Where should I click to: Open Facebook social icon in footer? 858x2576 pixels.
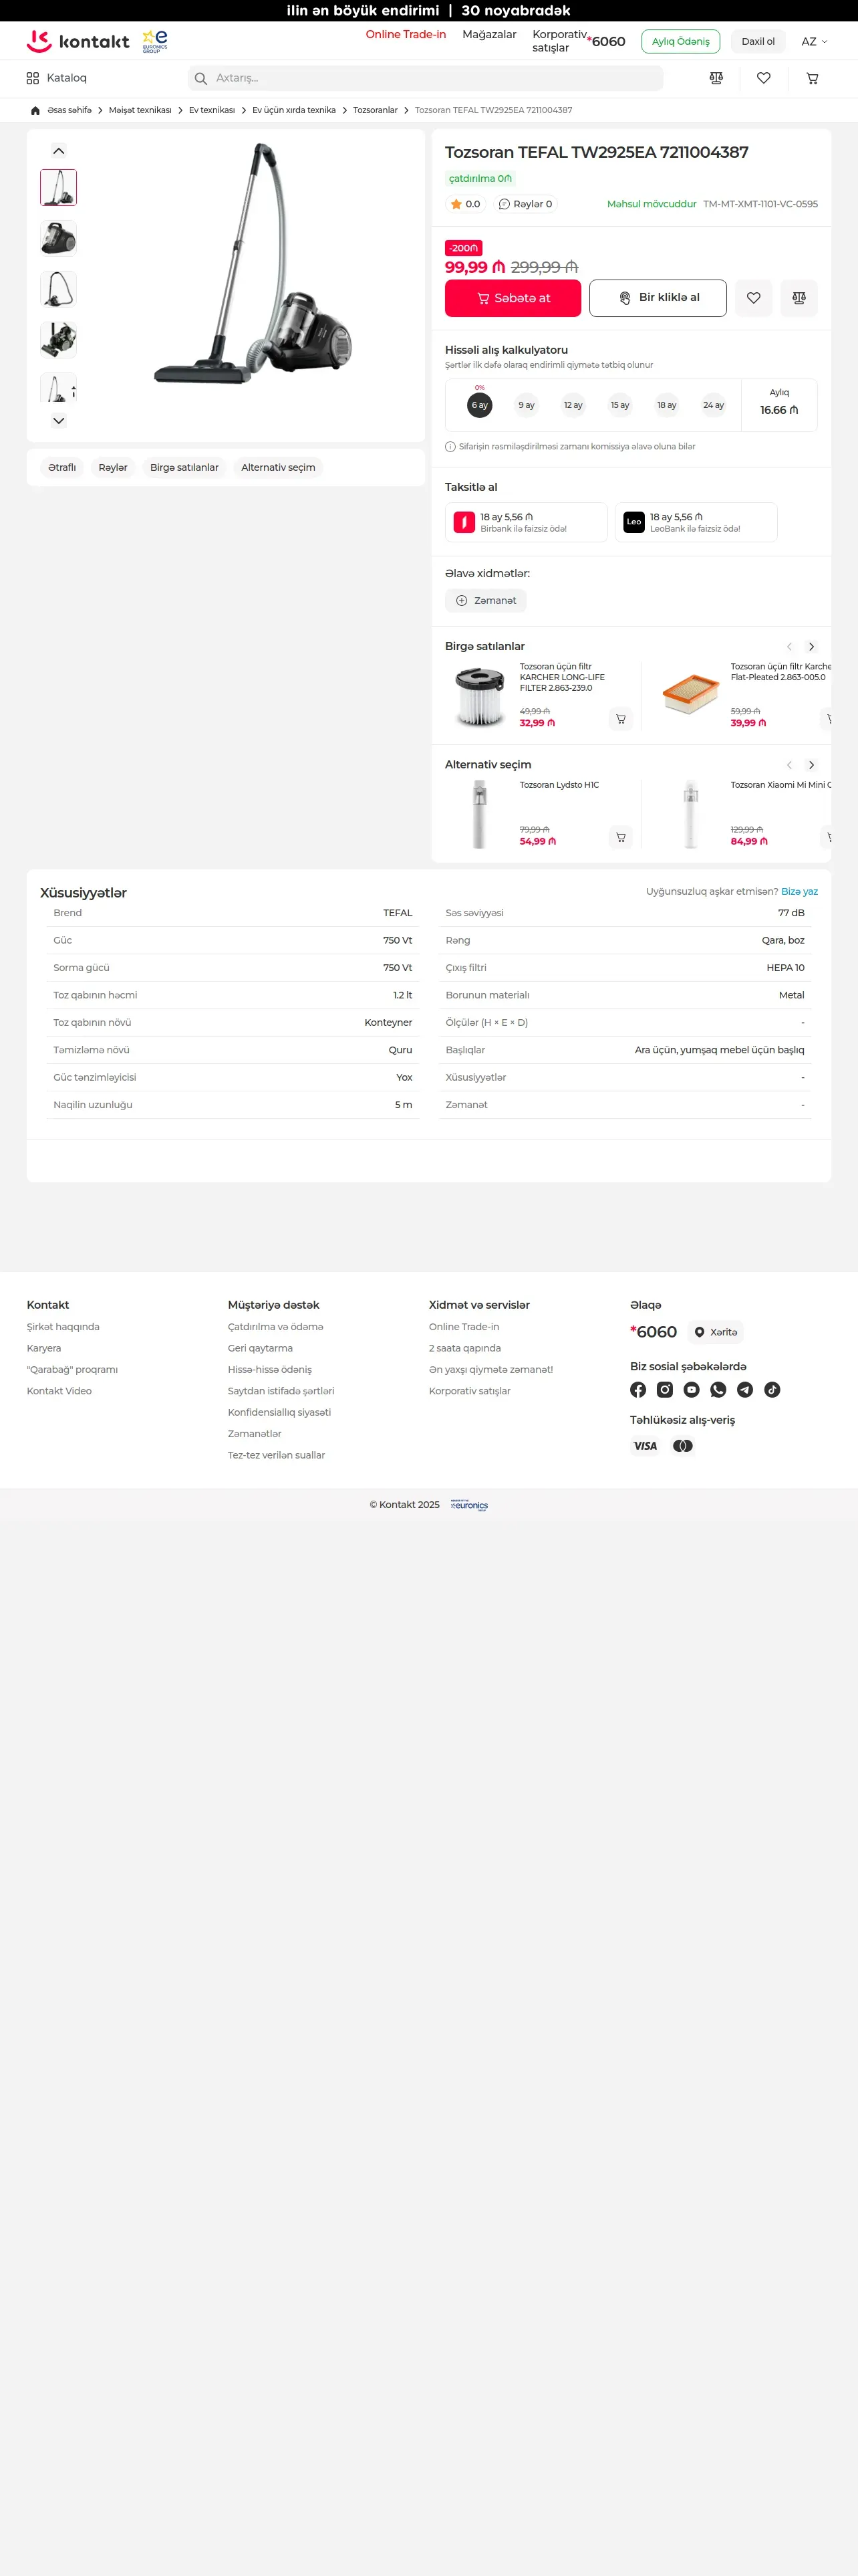[x=638, y=1389]
